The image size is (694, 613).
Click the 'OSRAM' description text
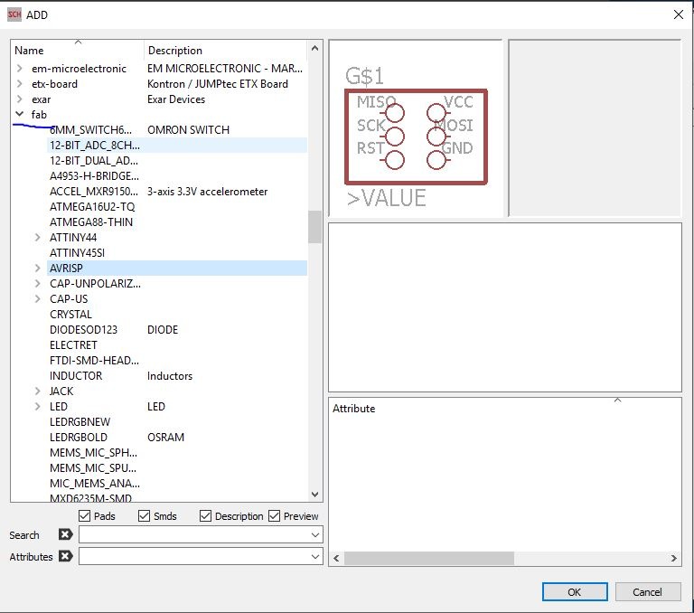point(166,438)
